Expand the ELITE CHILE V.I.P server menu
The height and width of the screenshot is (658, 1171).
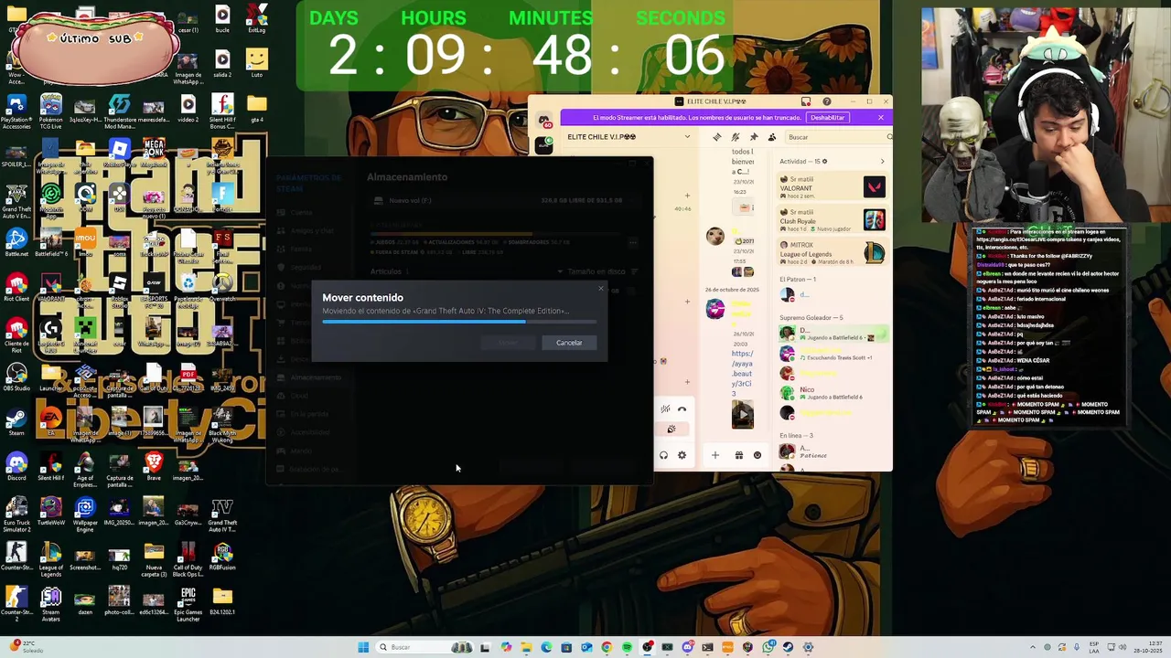click(x=687, y=137)
